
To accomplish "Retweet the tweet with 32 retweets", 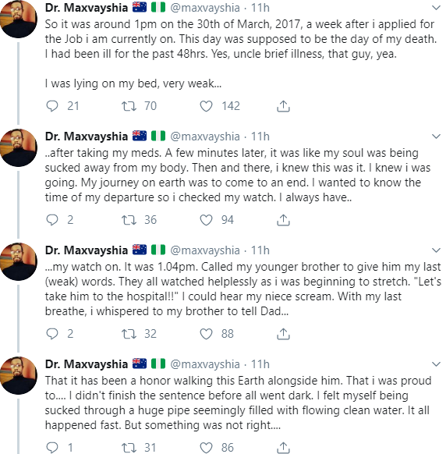I will point(129,334).
